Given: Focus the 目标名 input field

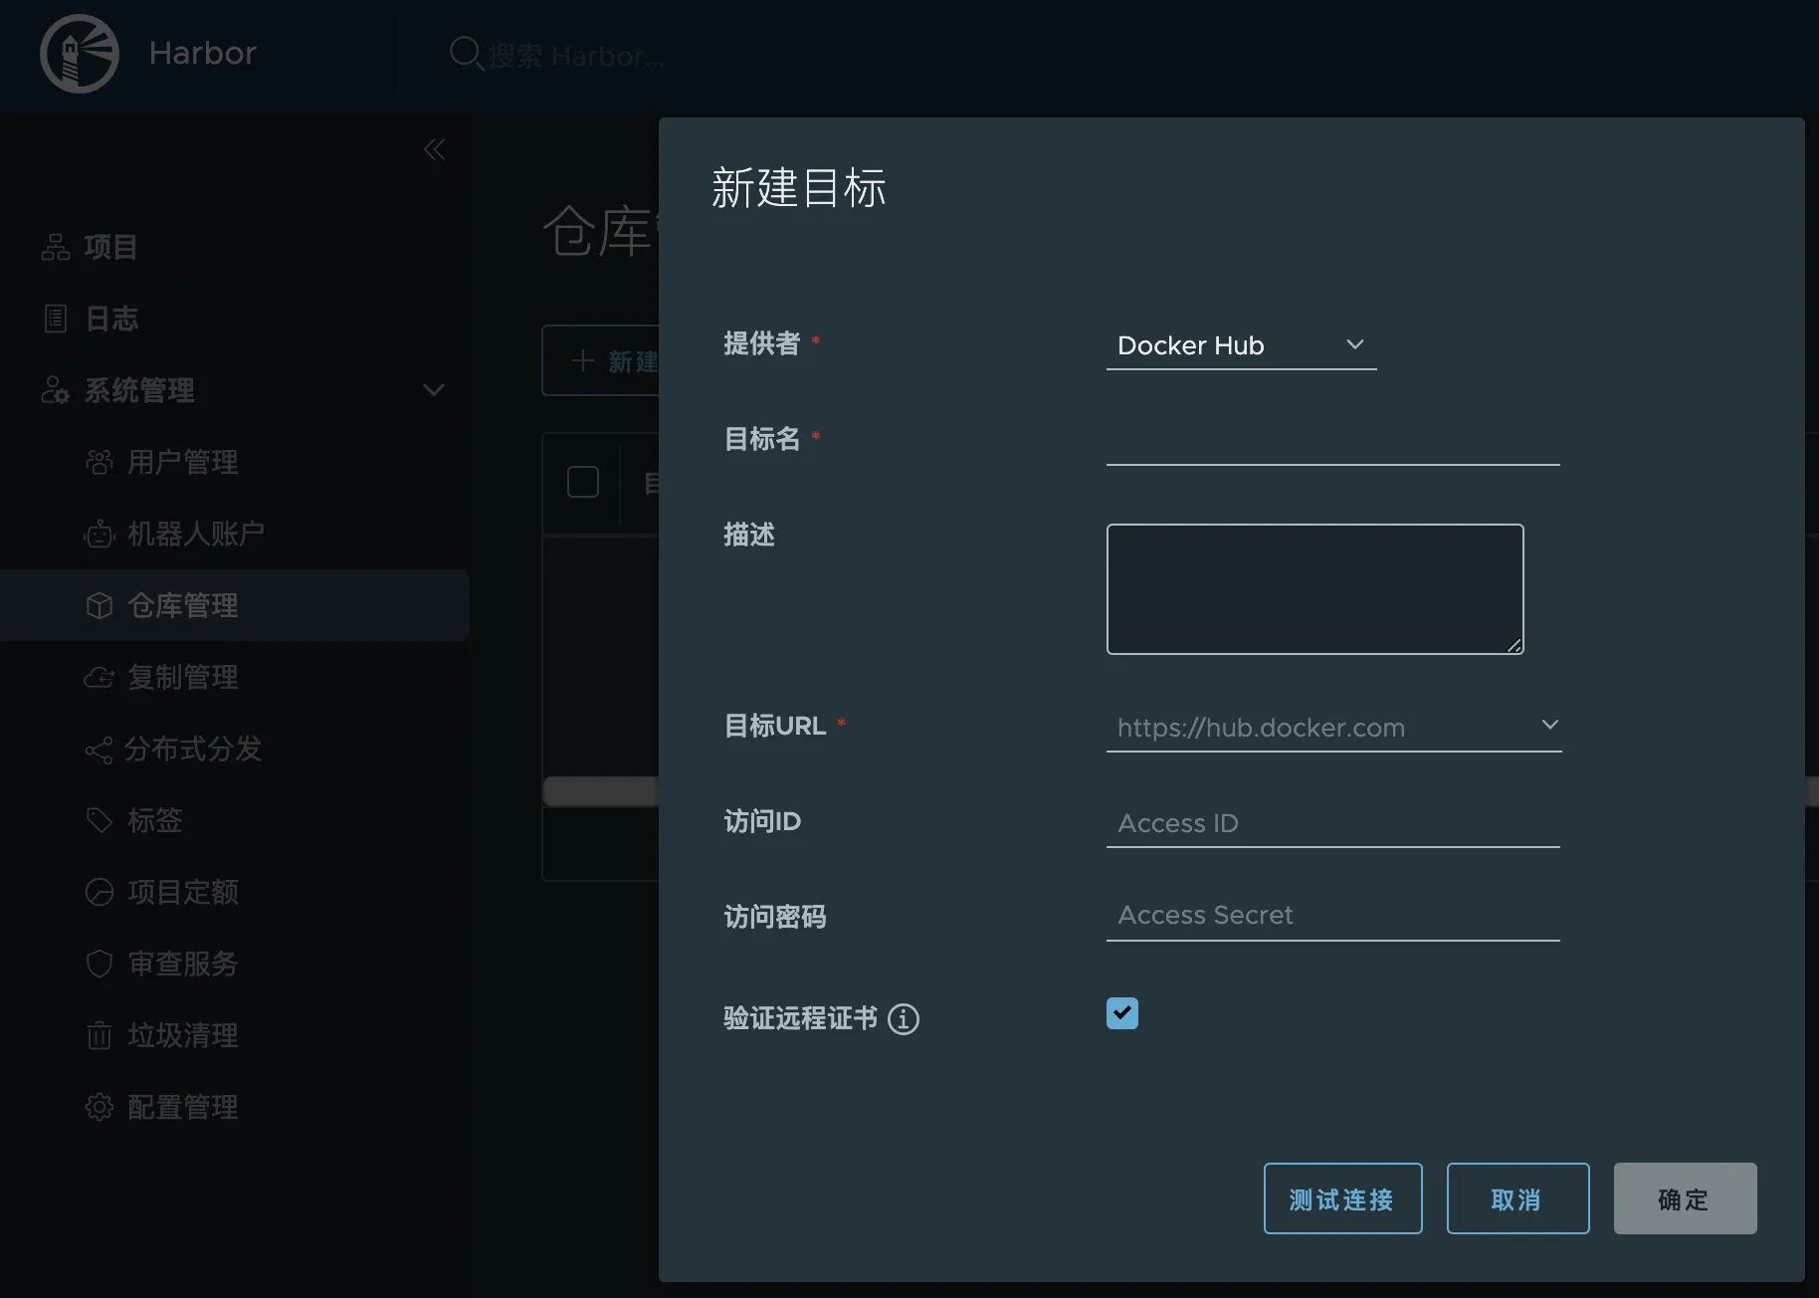Looking at the screenshot, I should [1332, 441].
